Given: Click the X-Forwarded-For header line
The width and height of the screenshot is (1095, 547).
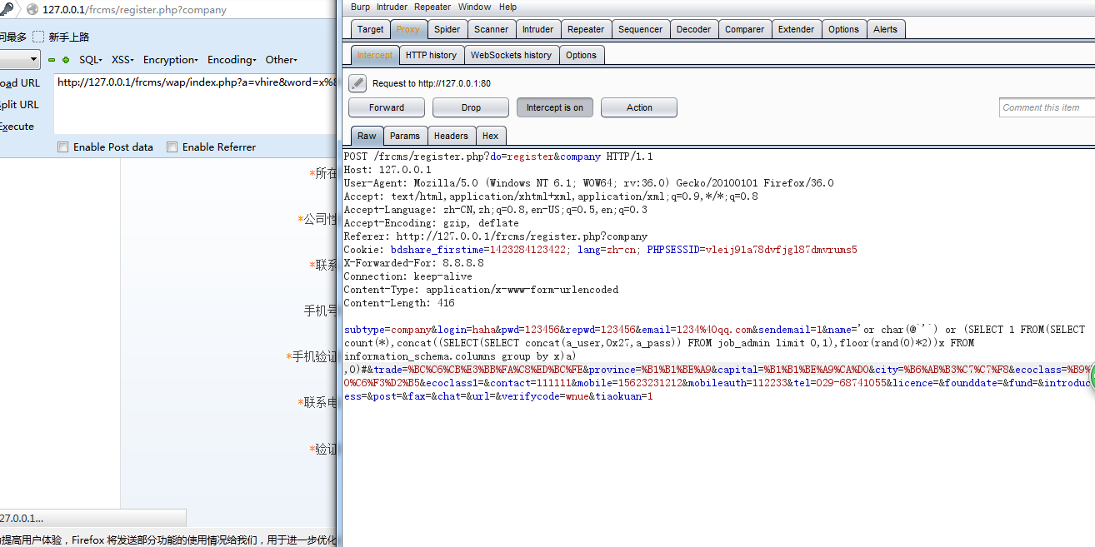Looking at the screenshot, I should tap(413, 263).
